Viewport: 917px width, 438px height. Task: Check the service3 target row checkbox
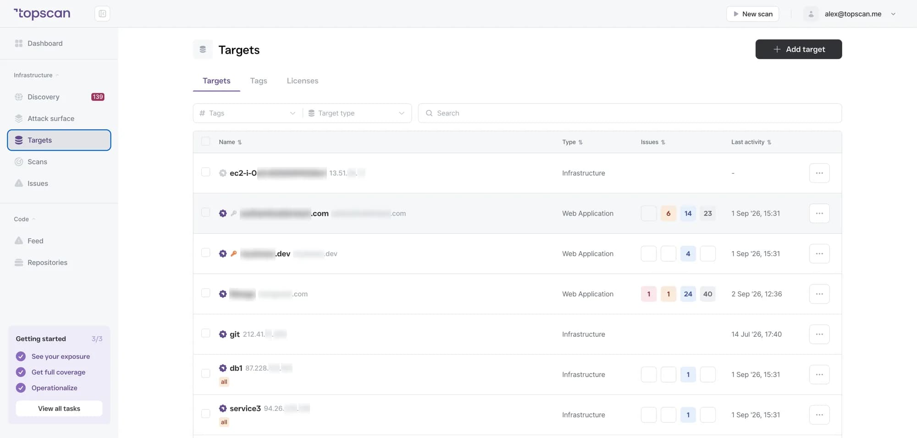pyautogui.click(x=205, y=414)
